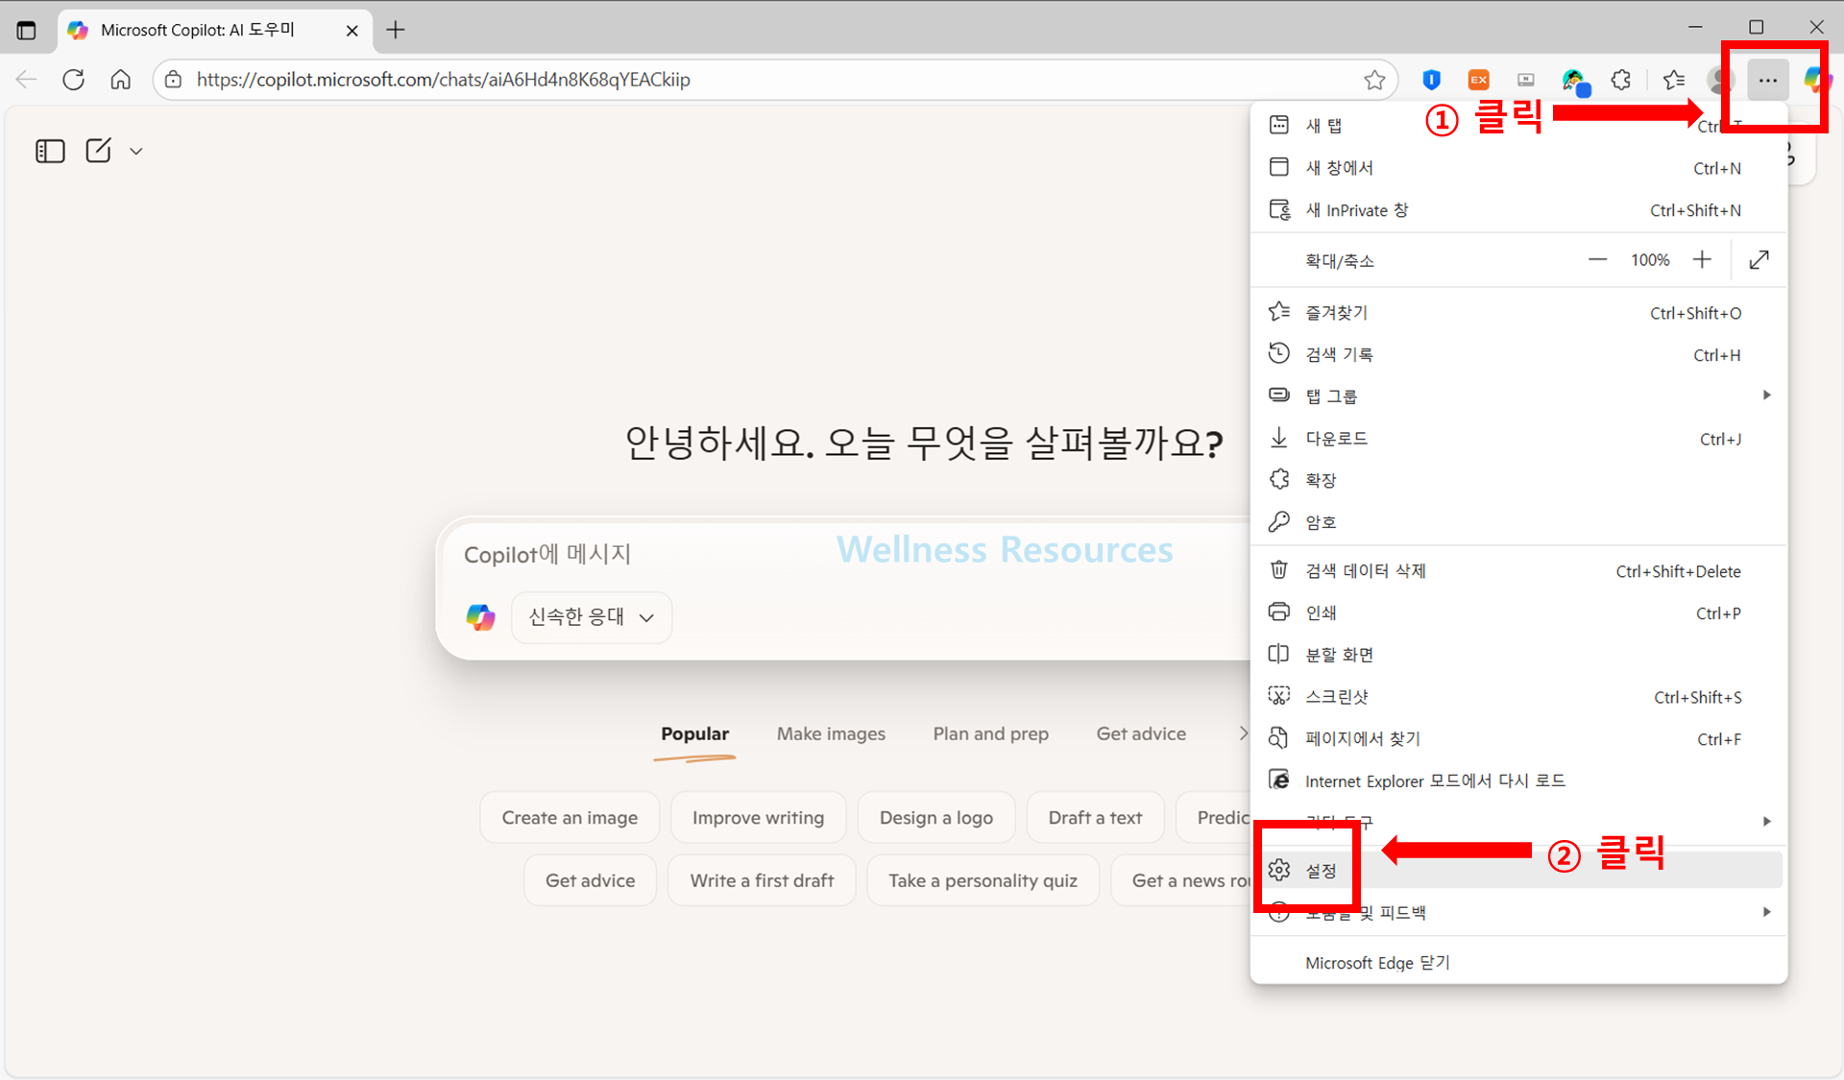Reload in Internet Explorer 모드 entry

click(1517, 780)
